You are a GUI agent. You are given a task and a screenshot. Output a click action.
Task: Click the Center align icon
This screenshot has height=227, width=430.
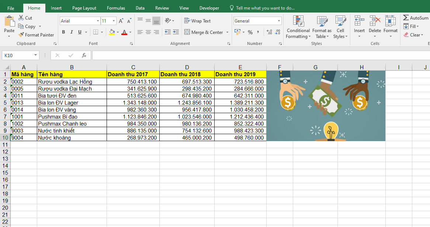(148, 32)
